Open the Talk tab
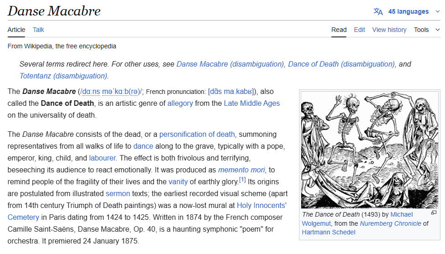The width and height of the screenshot is (445, 254). [38, 30]
